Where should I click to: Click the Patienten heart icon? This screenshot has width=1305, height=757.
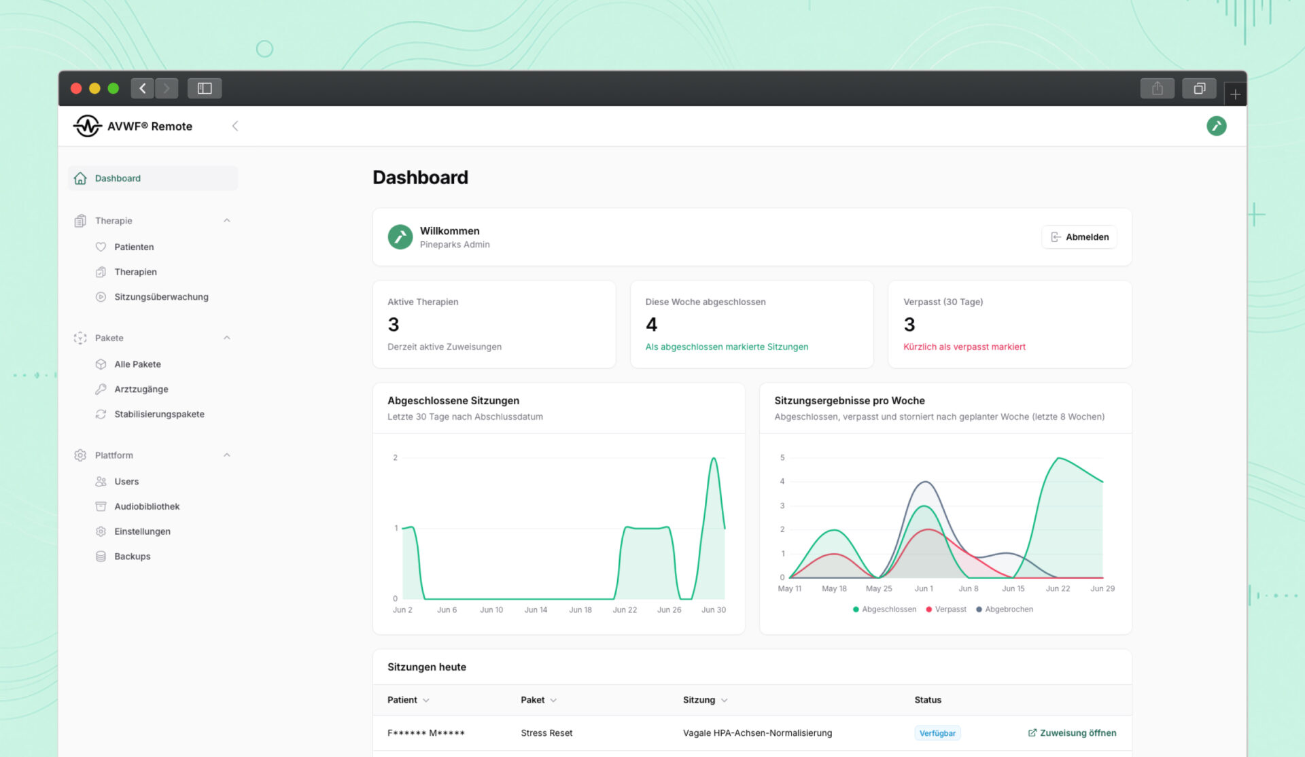[x=101, y=247]
